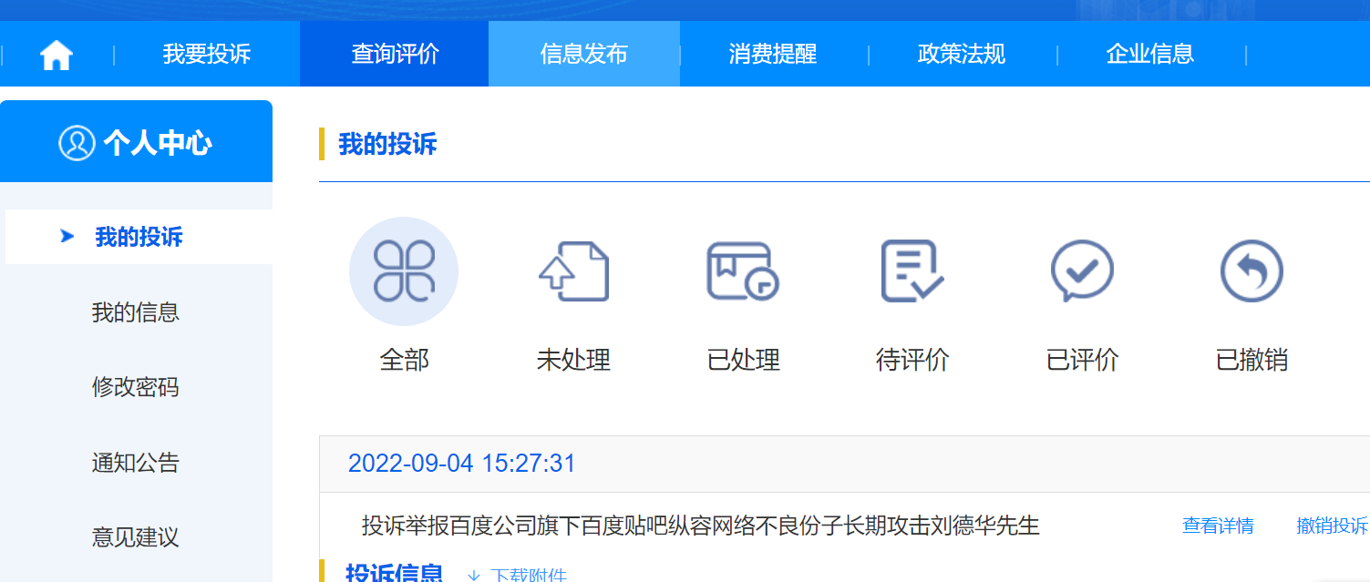Viewport: 1370px width, 582px height.
Task: Click 撤销投诉 link for the complaint
Action: tap(1332, 526)
